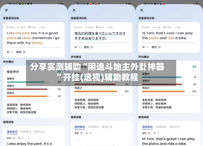This screenshot has height=146, width=203.
Task: Select 商务正式 tab in the Japanese sentence screen
Action: (x=107, y=127)
